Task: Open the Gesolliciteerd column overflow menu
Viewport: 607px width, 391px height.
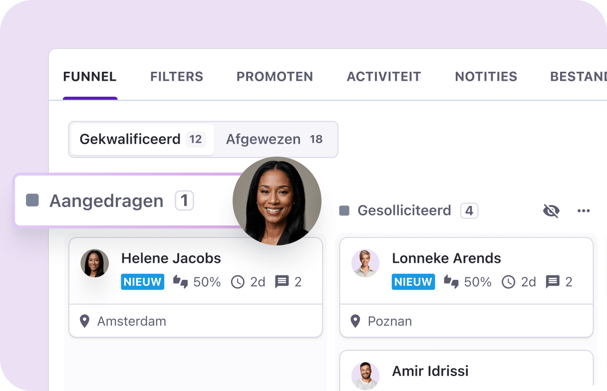Action: 584,210
